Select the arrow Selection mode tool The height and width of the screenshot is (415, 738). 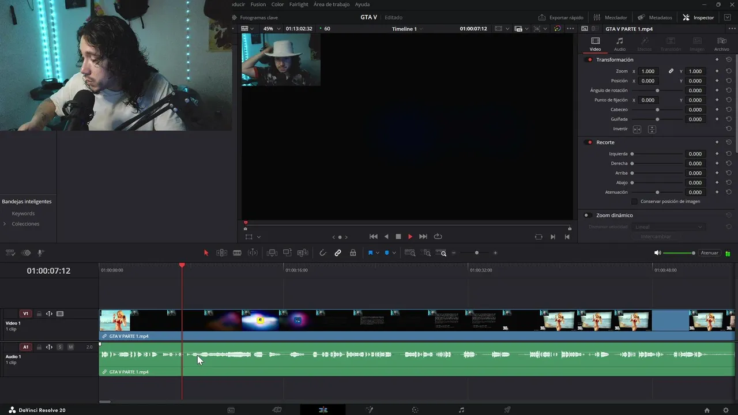(206, 252)
